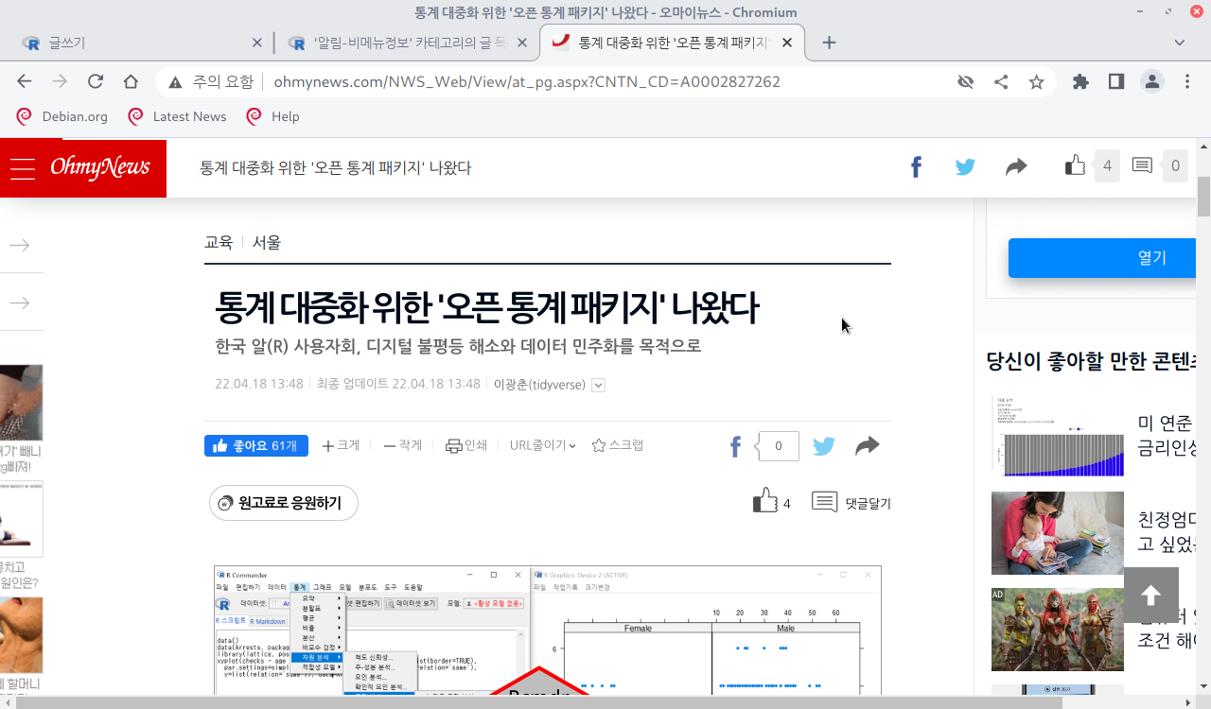
Task: Click the vertical page scrollbar thumb
Action: tap(1204, 197)
